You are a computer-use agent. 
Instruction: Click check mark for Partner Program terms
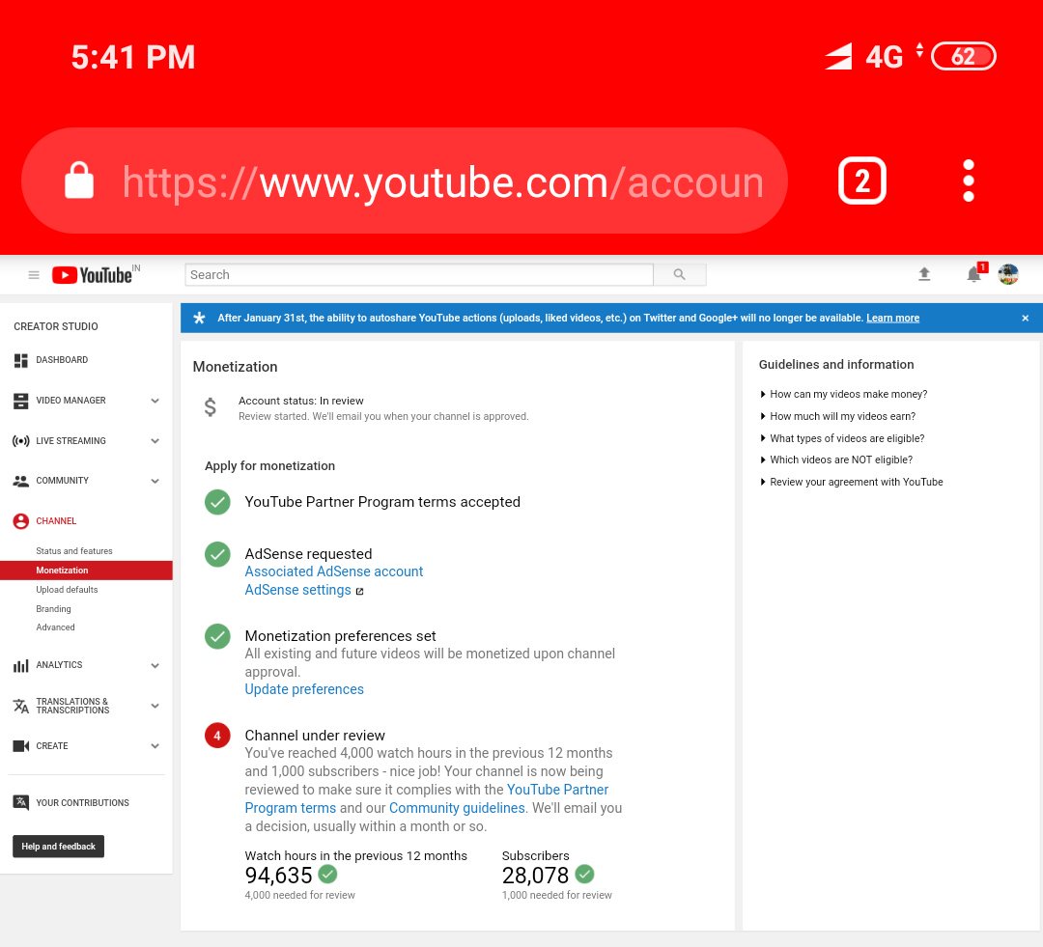click(217, 502)
